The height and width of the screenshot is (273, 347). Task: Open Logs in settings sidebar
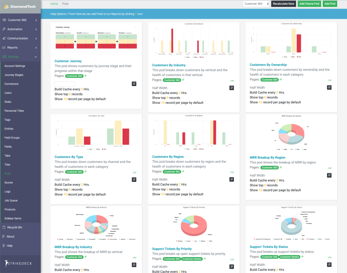[x=7, y=192]
